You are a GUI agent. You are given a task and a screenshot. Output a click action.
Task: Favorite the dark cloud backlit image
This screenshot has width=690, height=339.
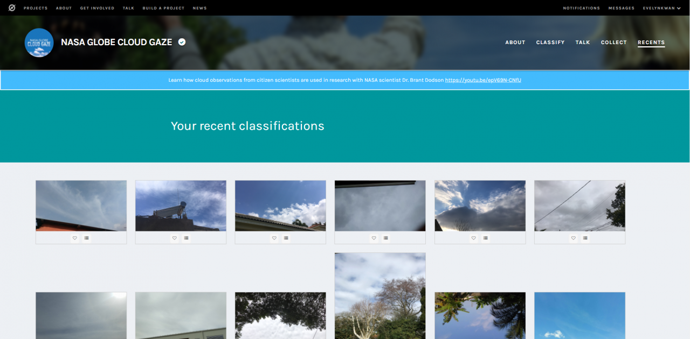tap(474, 238)
